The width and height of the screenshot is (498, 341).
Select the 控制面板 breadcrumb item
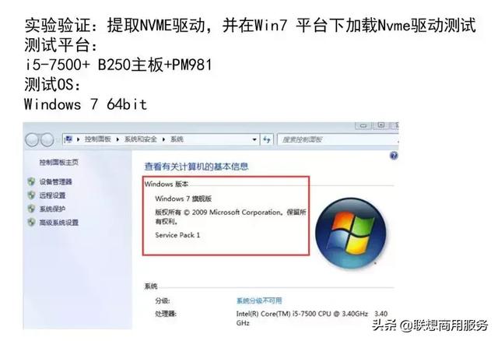97,139
